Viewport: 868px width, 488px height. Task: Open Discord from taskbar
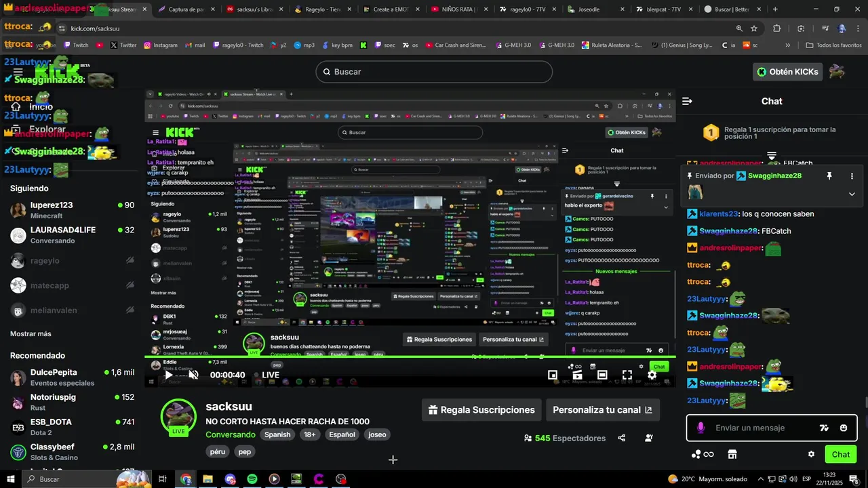[230, 479]
